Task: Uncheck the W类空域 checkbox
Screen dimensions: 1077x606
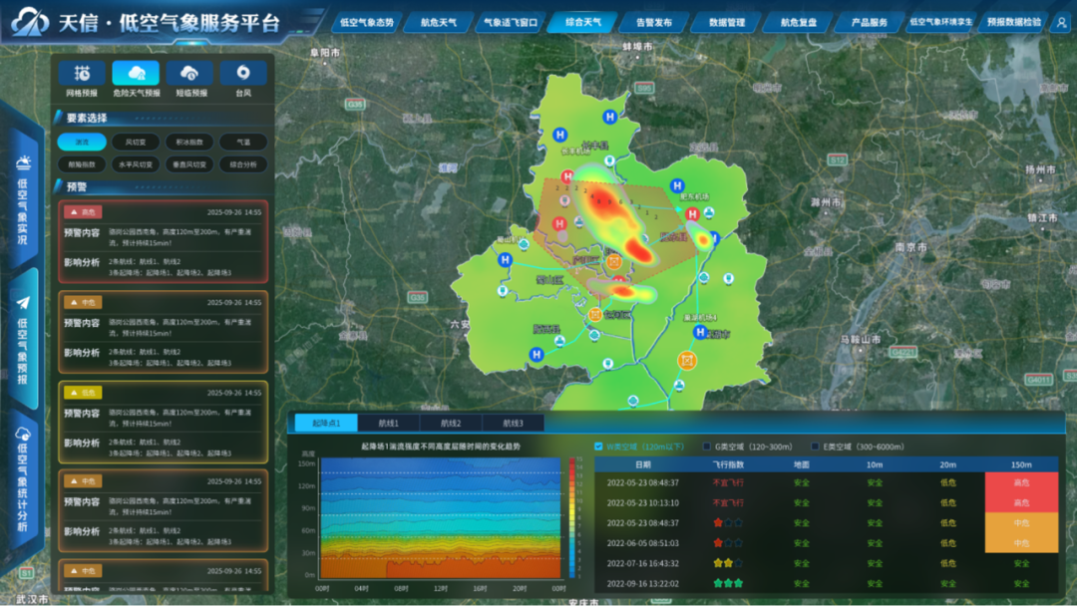Action: click(x=598, y=447)
